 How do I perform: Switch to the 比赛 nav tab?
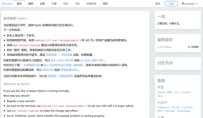[x=54, y=4]
